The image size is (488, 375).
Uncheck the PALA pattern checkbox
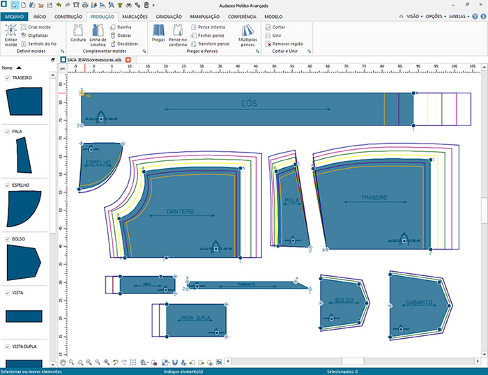(8, 132)
